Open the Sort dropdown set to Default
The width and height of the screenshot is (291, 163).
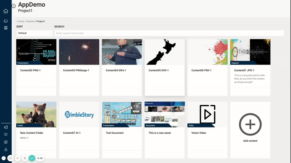pyautogui.click(x=34, y=33)
